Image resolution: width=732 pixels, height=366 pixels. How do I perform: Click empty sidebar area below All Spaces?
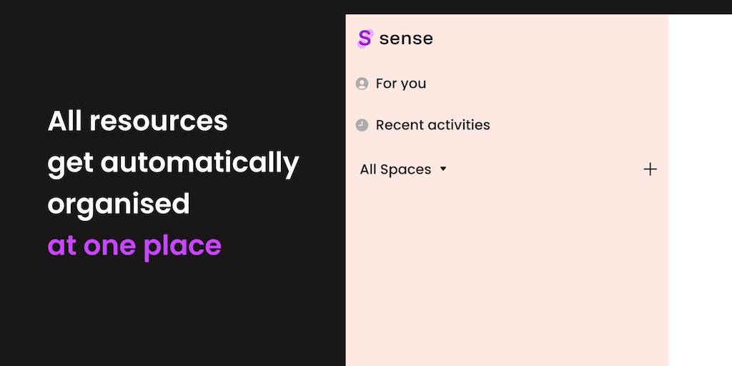(506, 272)
